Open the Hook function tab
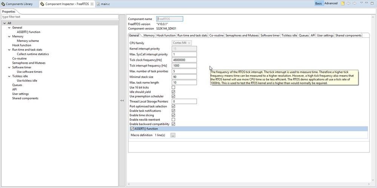Screen dimensions: 377x188 (166, 35)
